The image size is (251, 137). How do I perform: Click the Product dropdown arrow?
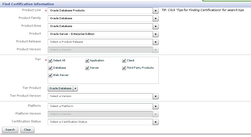(x=156, y=34)
